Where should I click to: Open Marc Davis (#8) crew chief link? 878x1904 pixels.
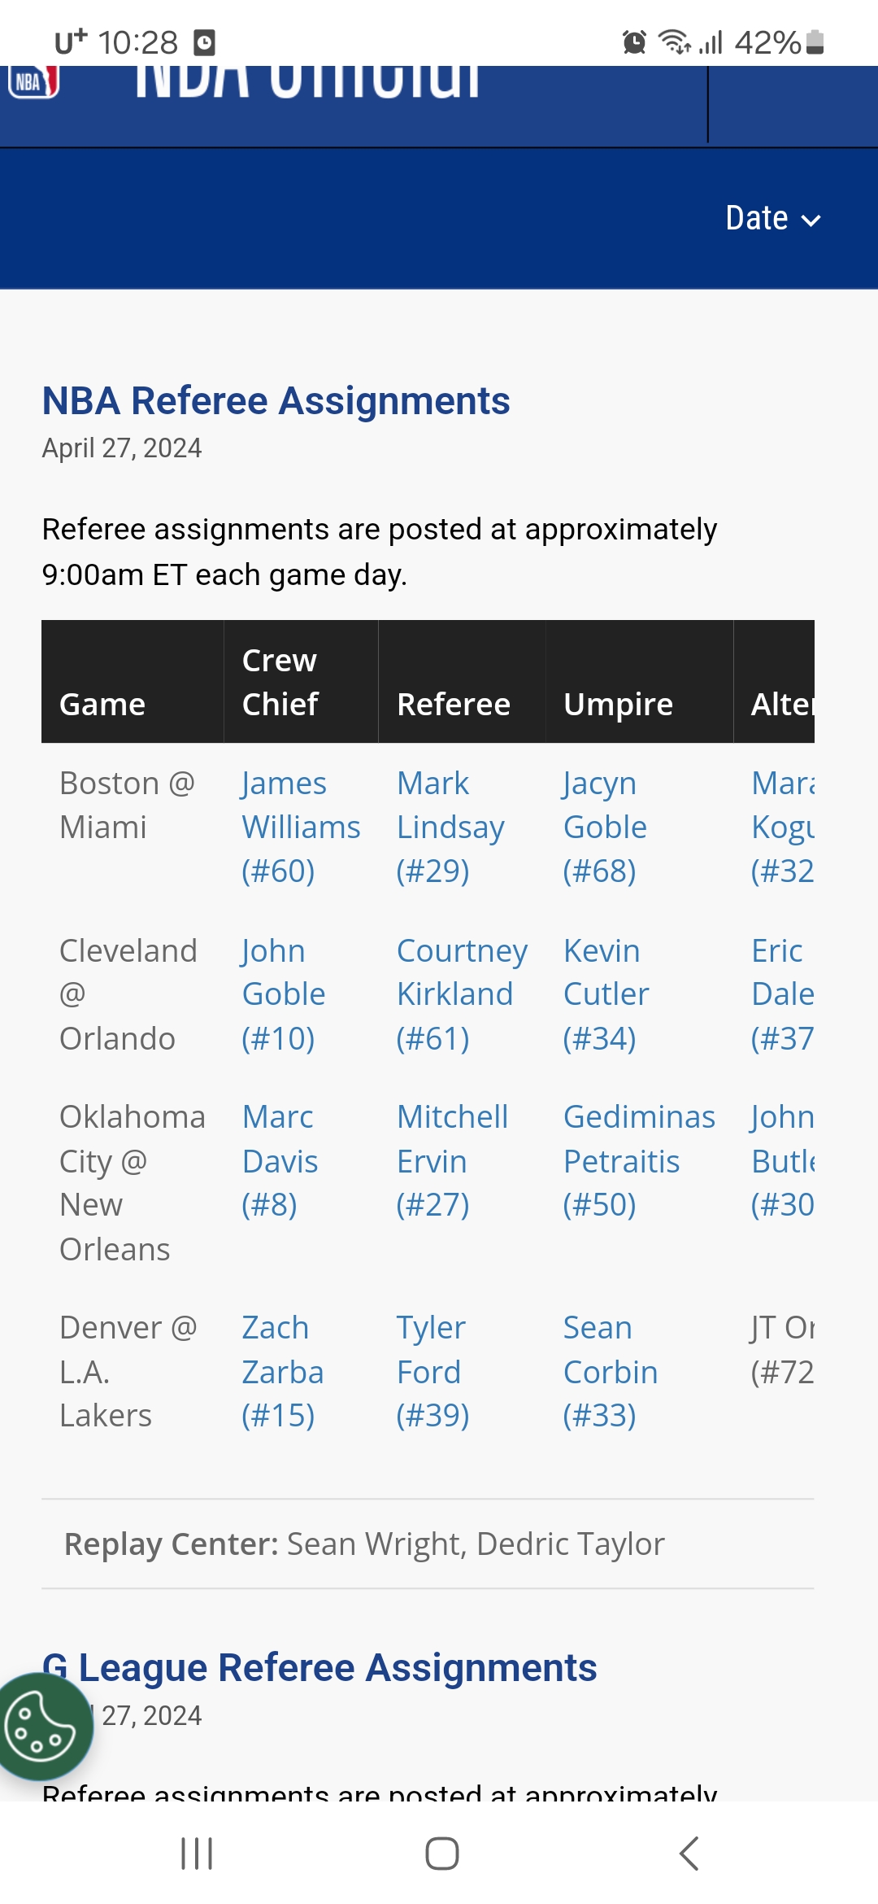[280, 1161]
